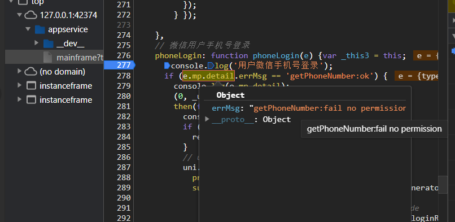Click the appservice folder icon
Screen dimensions: 455x222
pyautogui.click(x=40, y=29)
